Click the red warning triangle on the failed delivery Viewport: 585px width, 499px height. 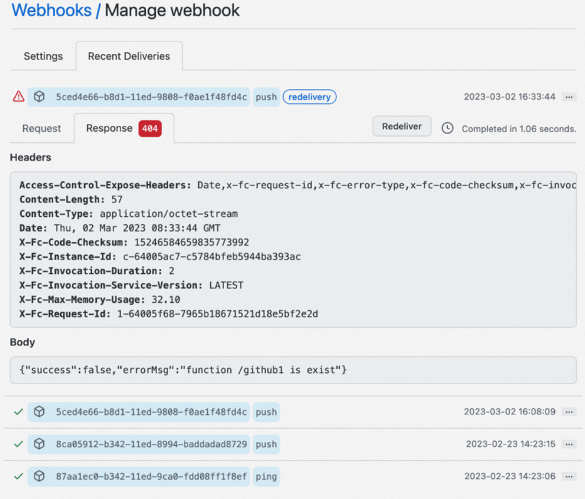tap(18, 97)
